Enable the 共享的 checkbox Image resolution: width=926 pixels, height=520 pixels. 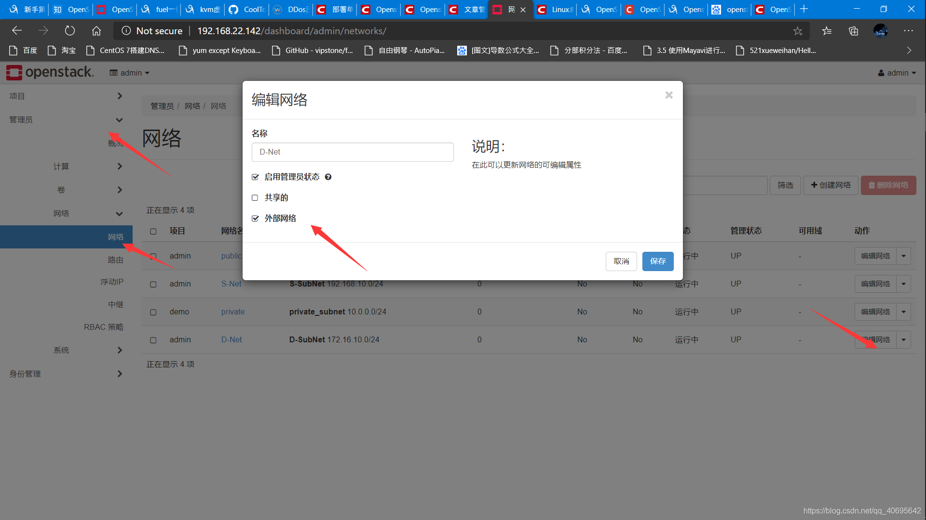click(255, 198)
